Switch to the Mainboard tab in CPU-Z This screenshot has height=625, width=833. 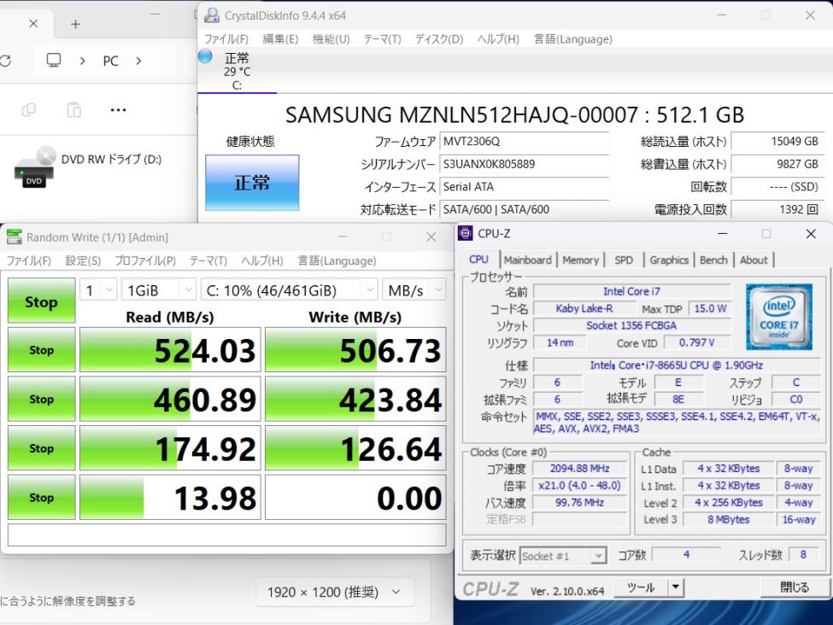pyautogui.click(x=527, y=260)
